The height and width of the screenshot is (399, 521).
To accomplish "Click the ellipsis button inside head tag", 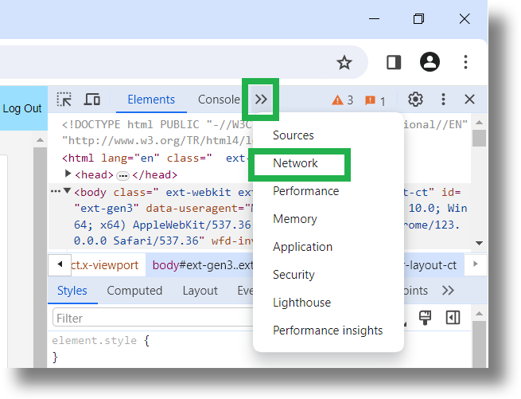I will [x=123, y=175].
